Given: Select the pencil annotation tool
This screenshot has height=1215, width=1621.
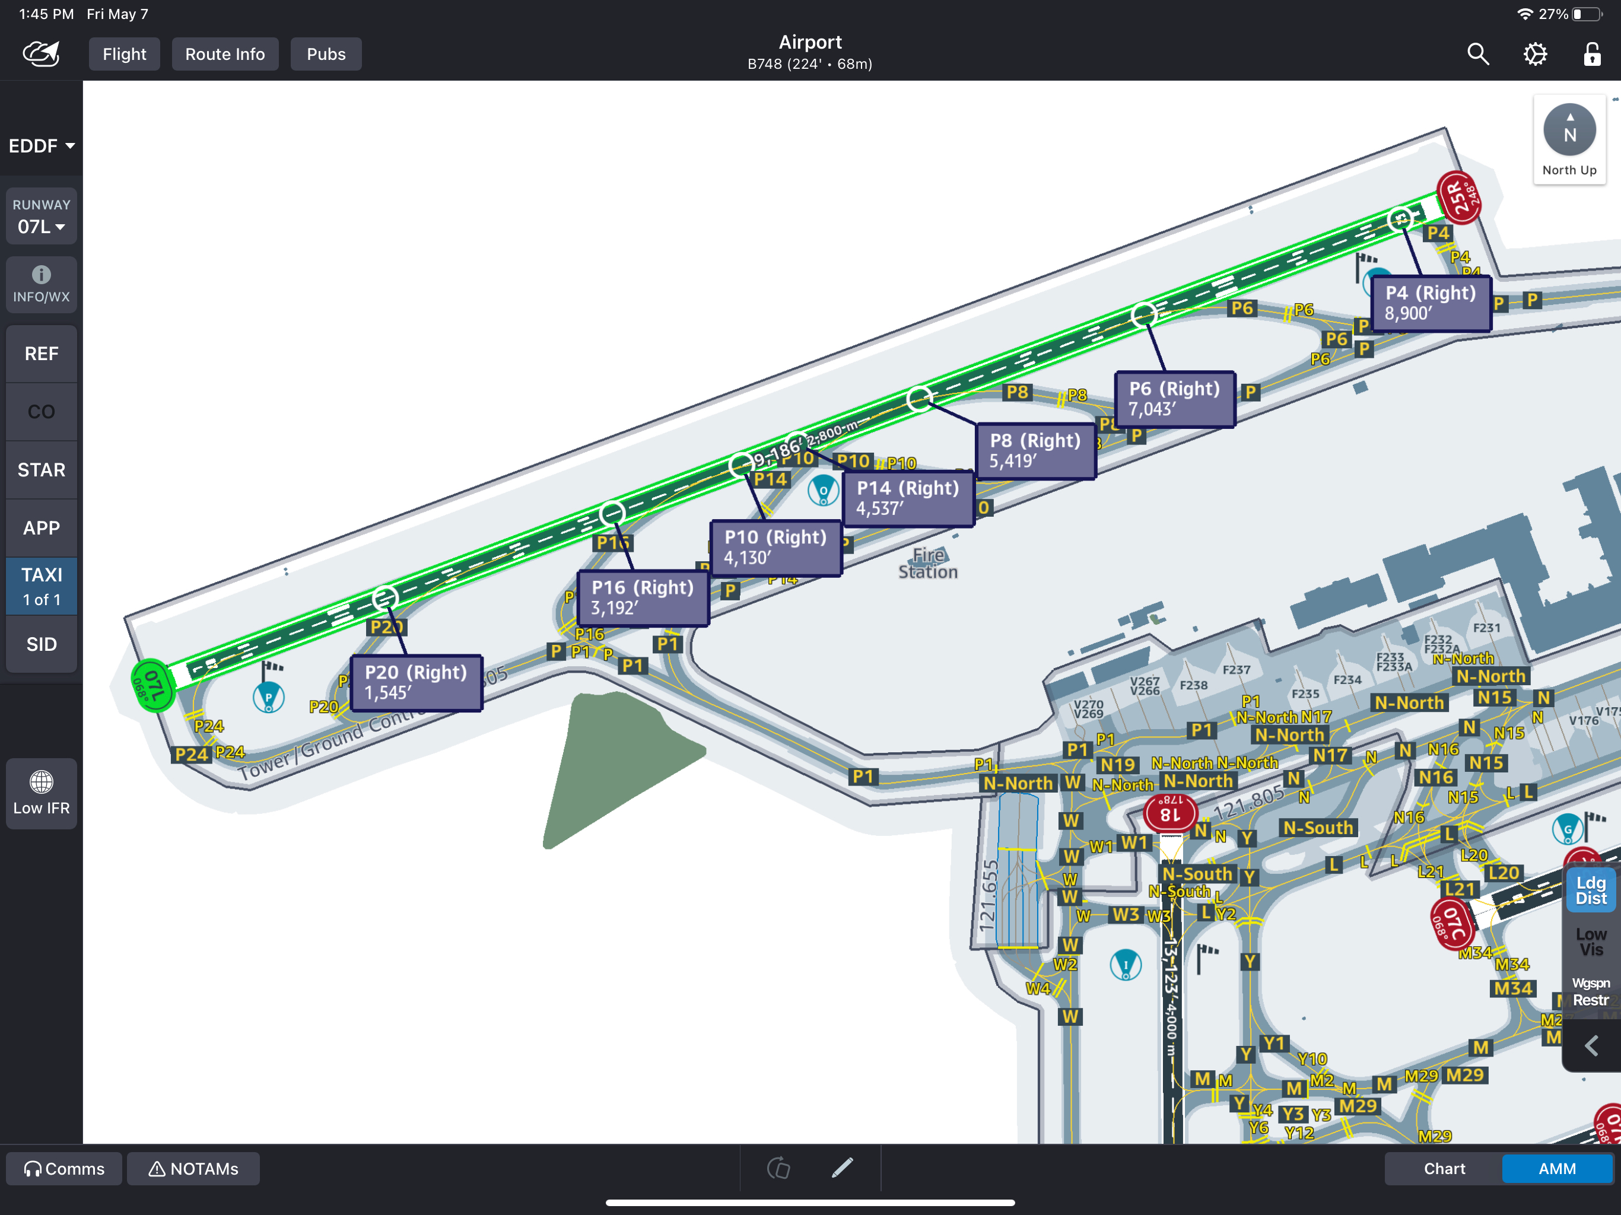Looking at the screenshot, I should pos(842,1168).
